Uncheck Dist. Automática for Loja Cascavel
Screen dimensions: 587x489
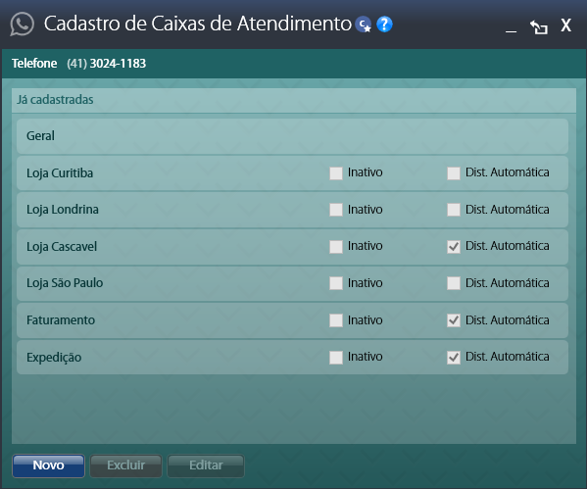(454, 247)
